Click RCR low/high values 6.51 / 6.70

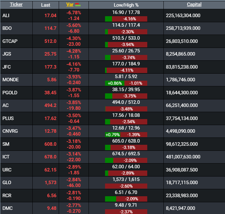pos(126,192)
